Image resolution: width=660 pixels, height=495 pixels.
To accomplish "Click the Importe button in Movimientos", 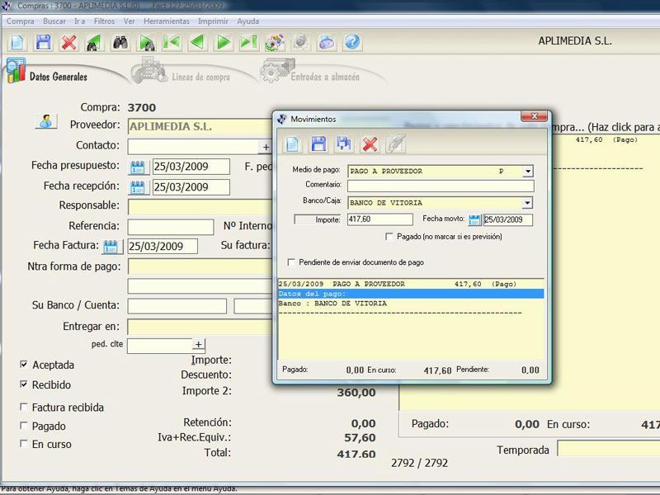I will 318,219.
